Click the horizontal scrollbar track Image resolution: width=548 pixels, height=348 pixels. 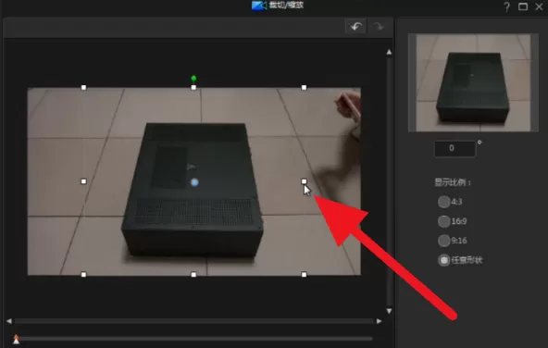pyautogui.click(x=194, y=321)
